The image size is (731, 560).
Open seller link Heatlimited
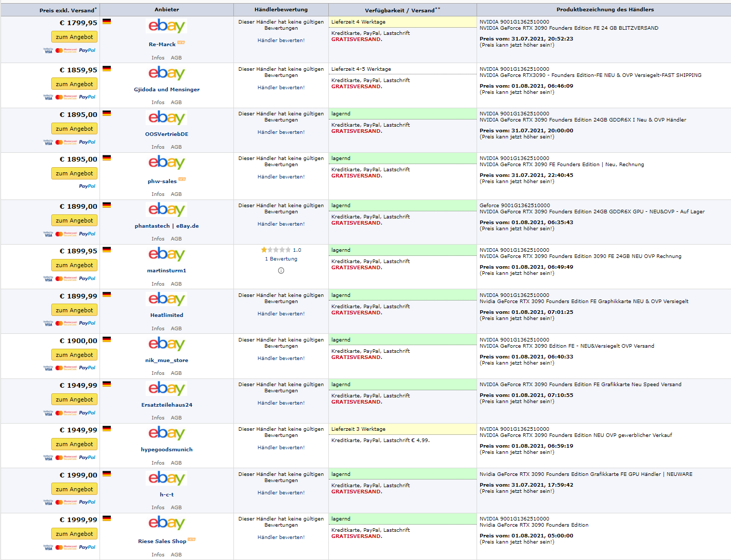[x=167, y=315]
